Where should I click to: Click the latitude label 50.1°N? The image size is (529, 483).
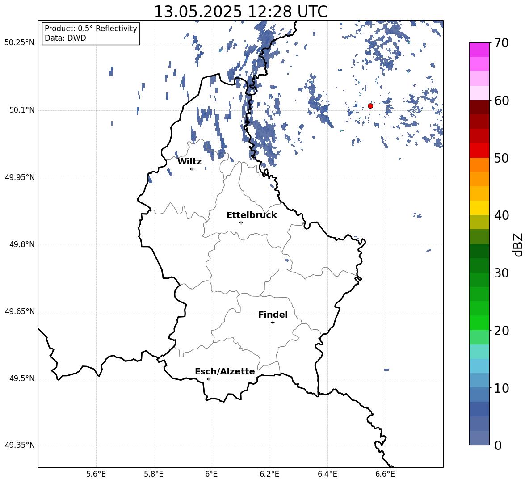coord(22,110)
